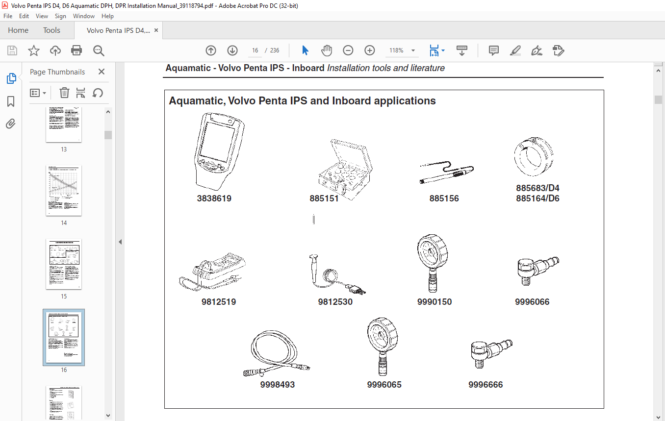
Task: Open the File menu
Action: click(x=8, y=16)
